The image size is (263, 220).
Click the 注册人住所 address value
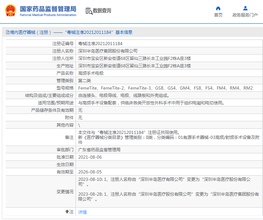(x=135, y=58)
